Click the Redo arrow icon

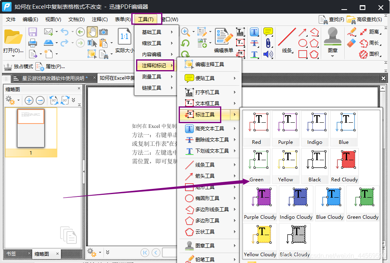coord(64,43)
